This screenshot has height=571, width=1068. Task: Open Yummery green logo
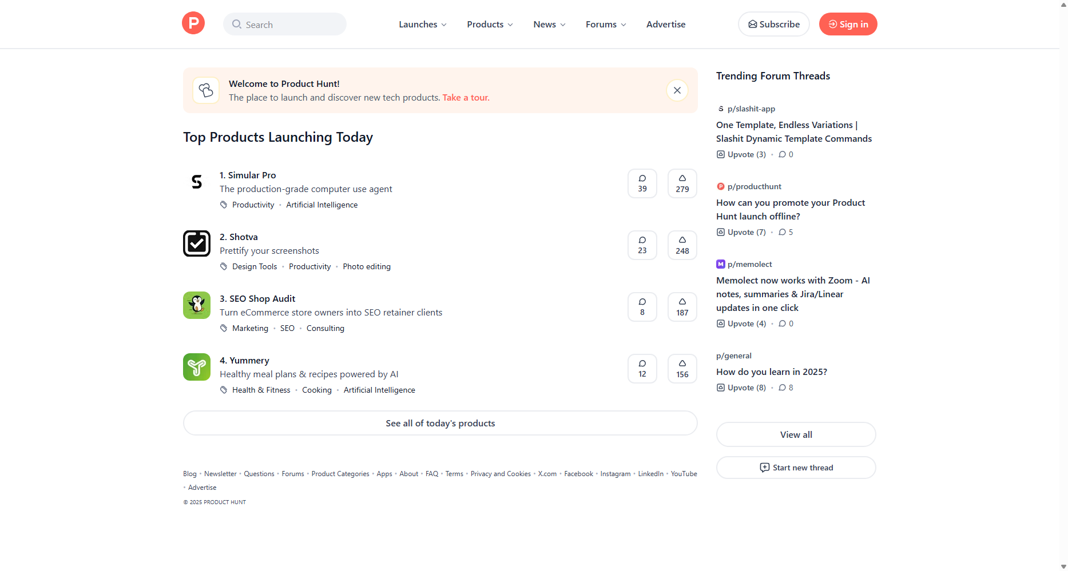[197, 367]
